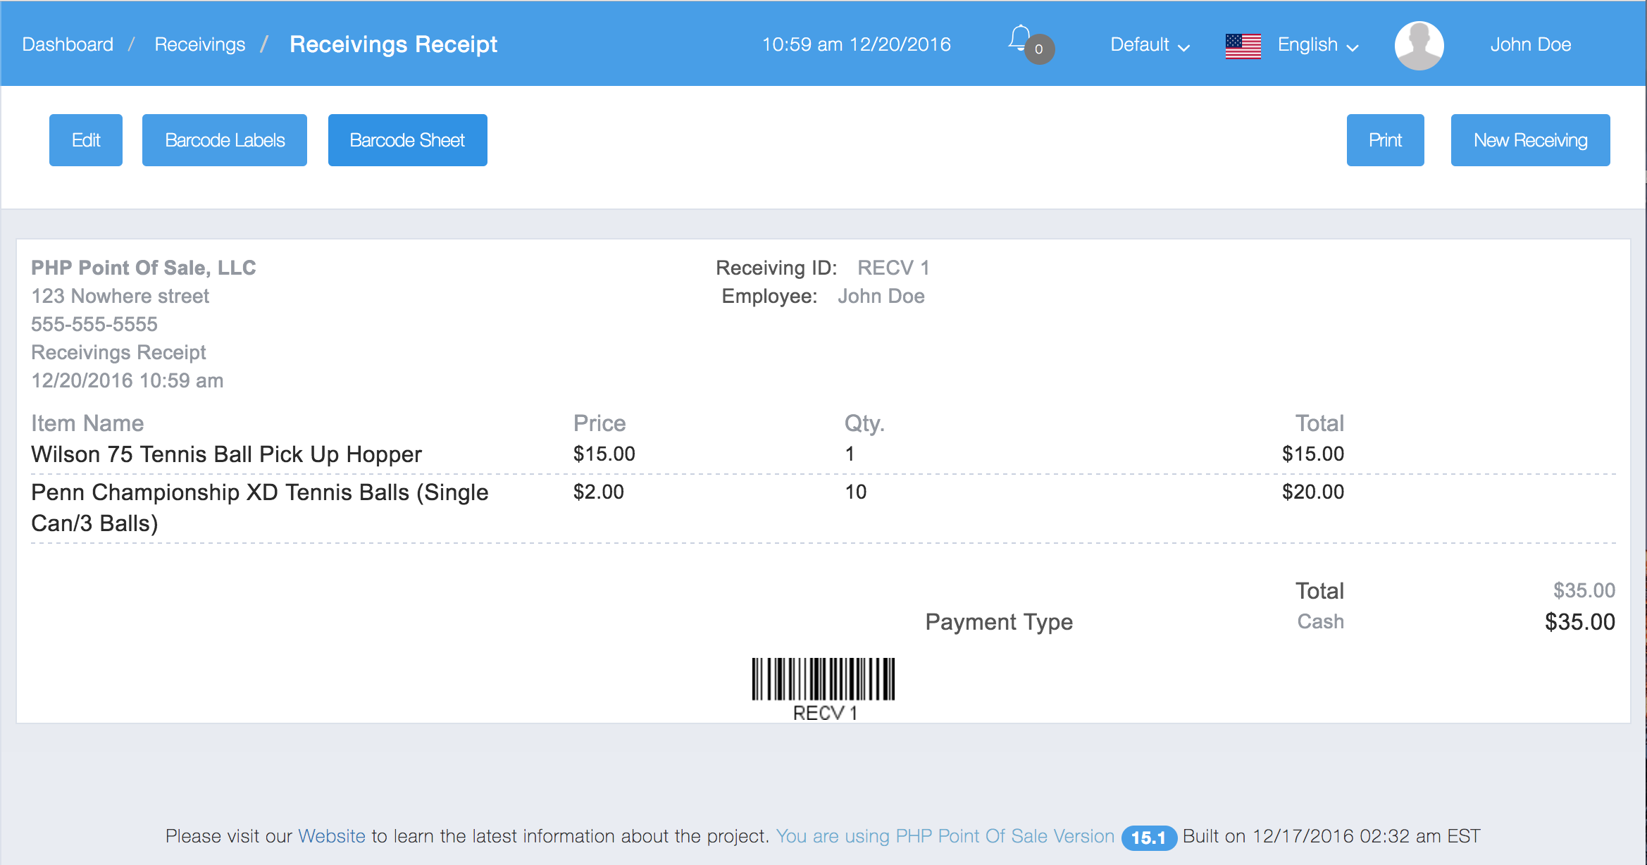The width and height of the screenshot is (1647, 865).
Task: Visit the Website link in footer
Action: pyautogui.click(x=332, y=836)
